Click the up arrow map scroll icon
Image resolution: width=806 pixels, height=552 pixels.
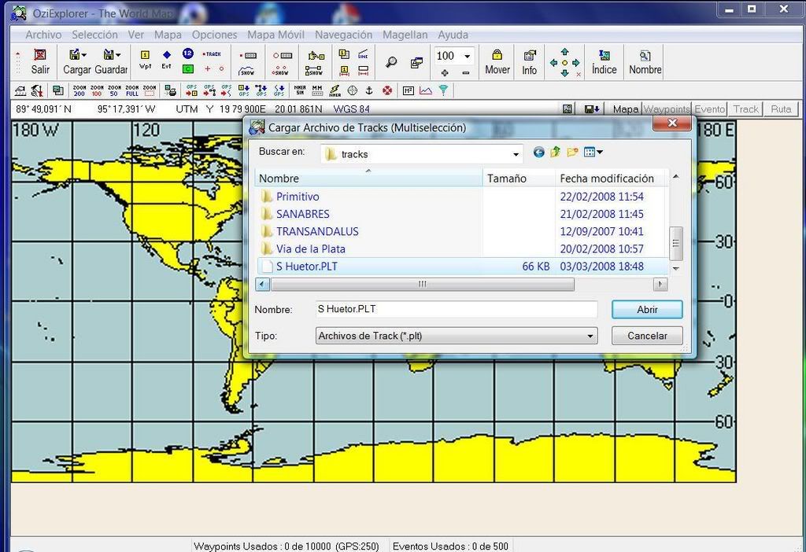pyautogui.click(x=565, y=52)
